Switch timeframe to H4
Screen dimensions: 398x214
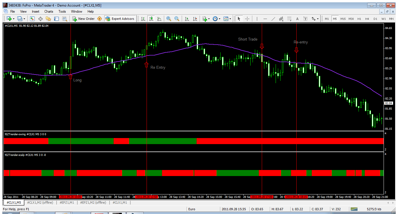pyautogui.click(x=367, y=19)
